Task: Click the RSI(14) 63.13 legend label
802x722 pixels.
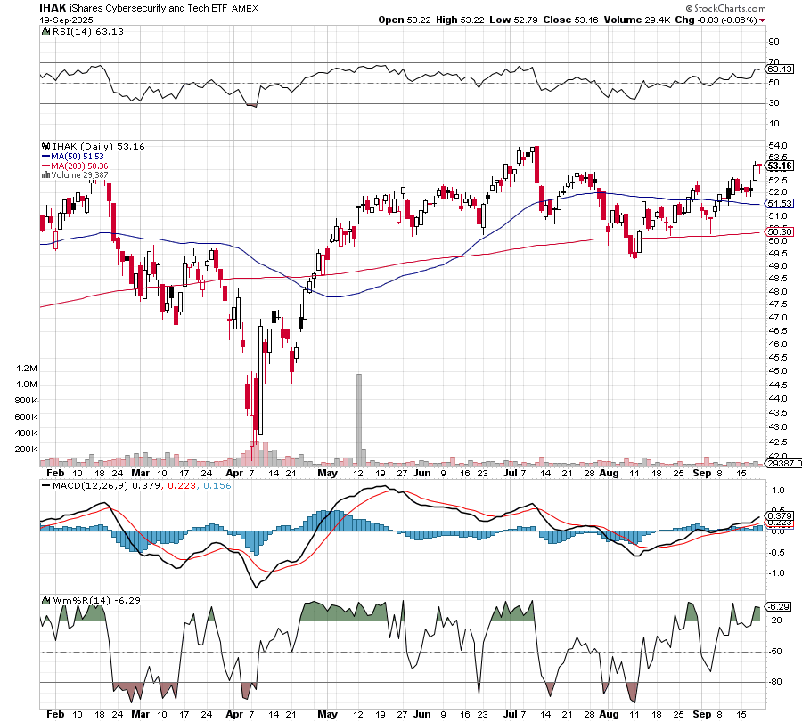Action: 82,32
